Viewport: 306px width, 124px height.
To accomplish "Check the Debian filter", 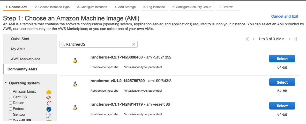I will [x=11, y=103].
